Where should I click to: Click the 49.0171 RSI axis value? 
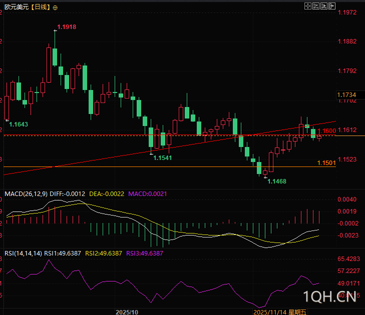click(x=348, y=283)
